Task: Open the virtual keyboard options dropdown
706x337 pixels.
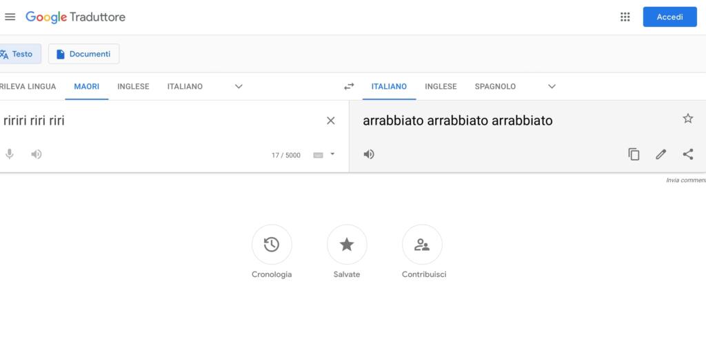Action: tap(332, 154)
